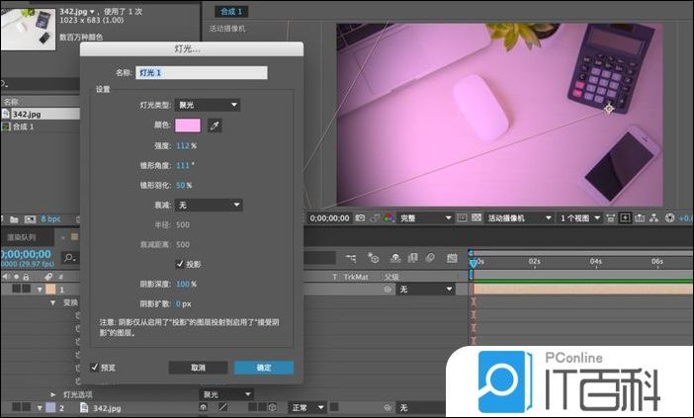This screenshot has height=418, width=694.
Task: Open the show channel RGB icon
Action: pos(389,218)
